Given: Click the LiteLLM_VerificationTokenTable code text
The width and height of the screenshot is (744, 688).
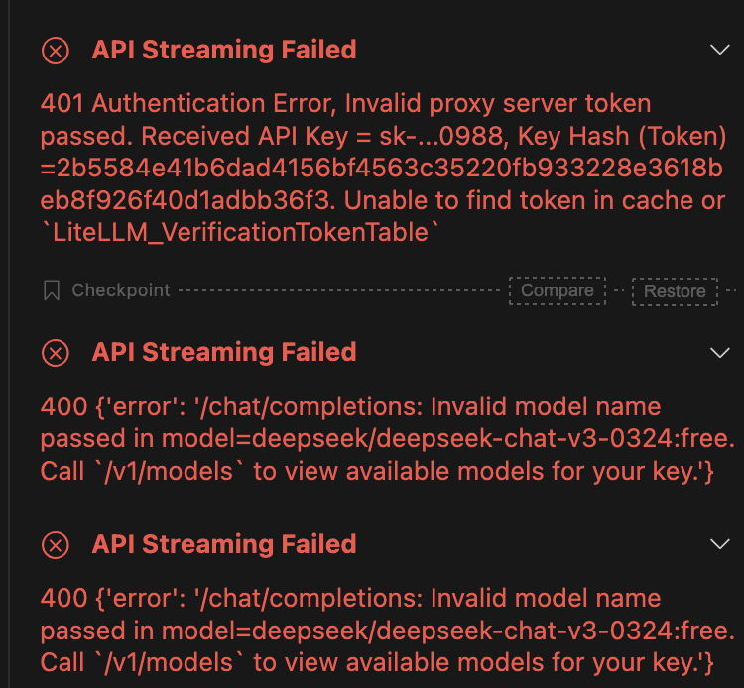Looking at the screenshot, I should tap(240, 232).
